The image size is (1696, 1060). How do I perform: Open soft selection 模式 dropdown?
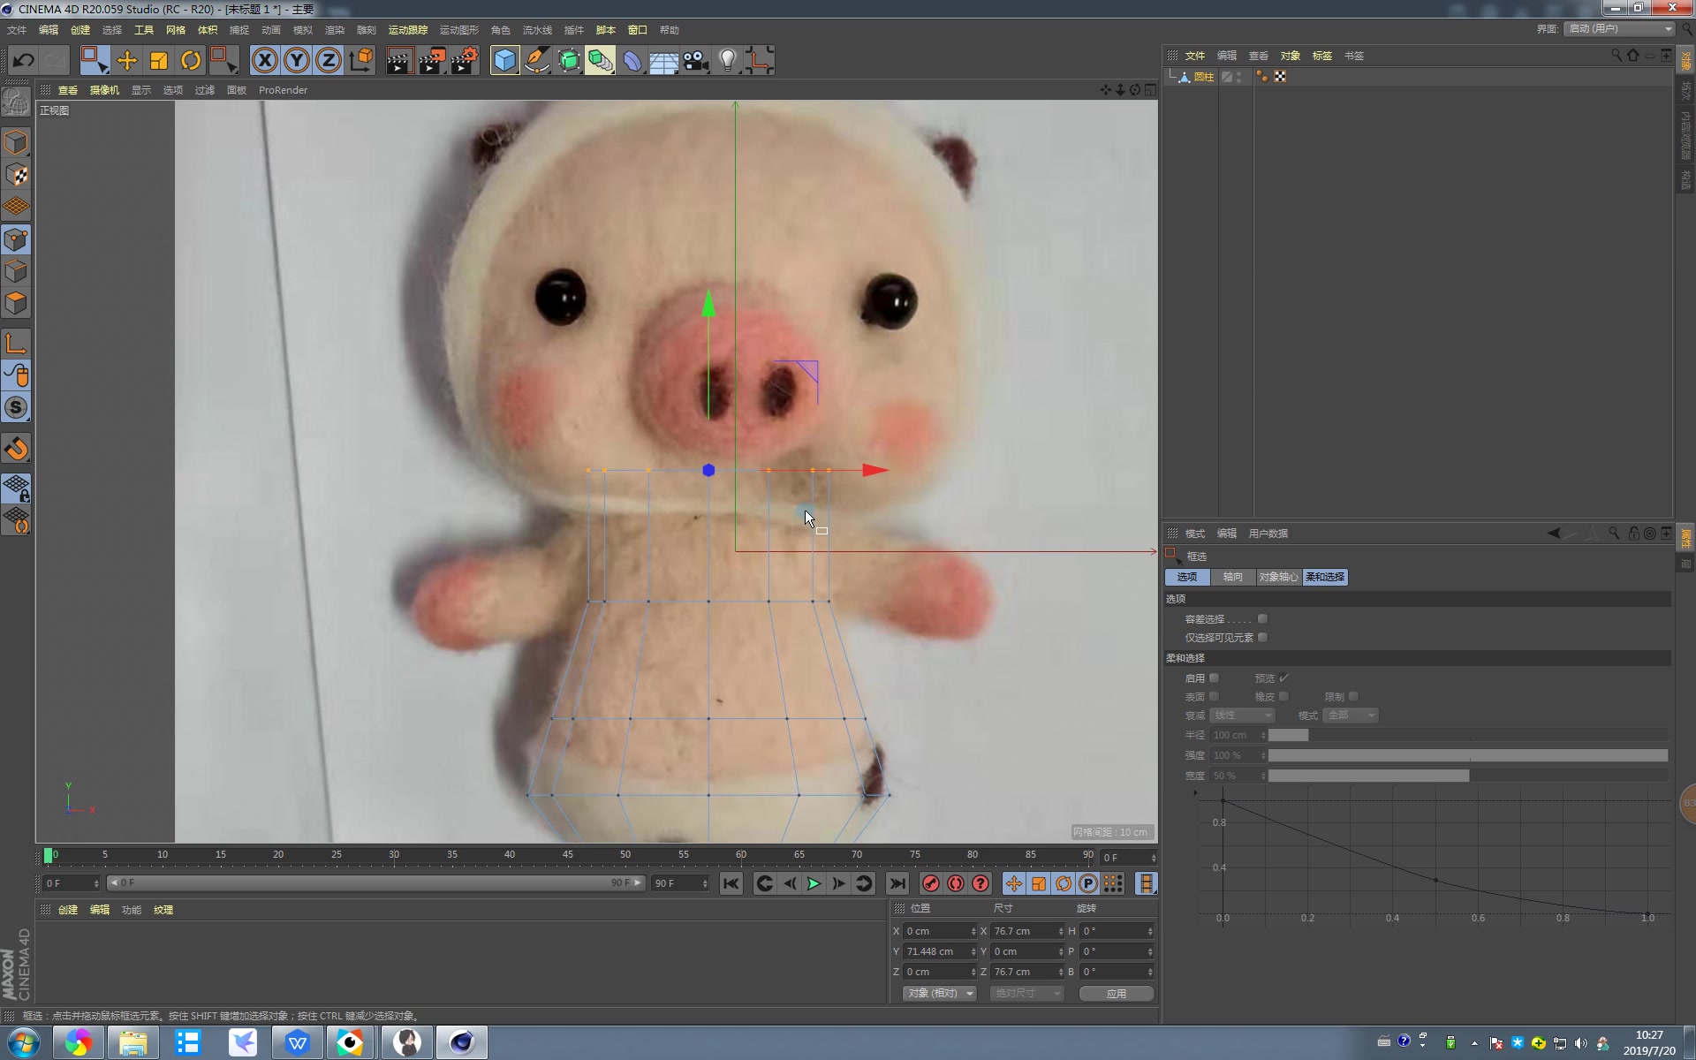(x=1351, y=715)
